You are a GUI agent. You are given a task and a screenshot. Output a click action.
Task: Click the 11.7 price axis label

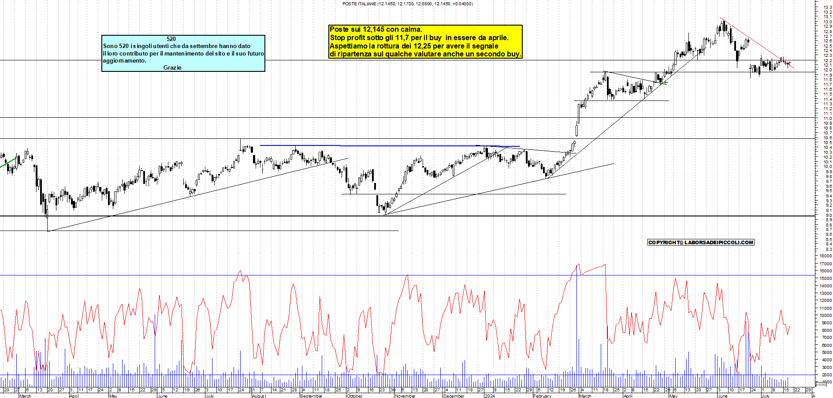pyautogui.click(x=828, y=85)
